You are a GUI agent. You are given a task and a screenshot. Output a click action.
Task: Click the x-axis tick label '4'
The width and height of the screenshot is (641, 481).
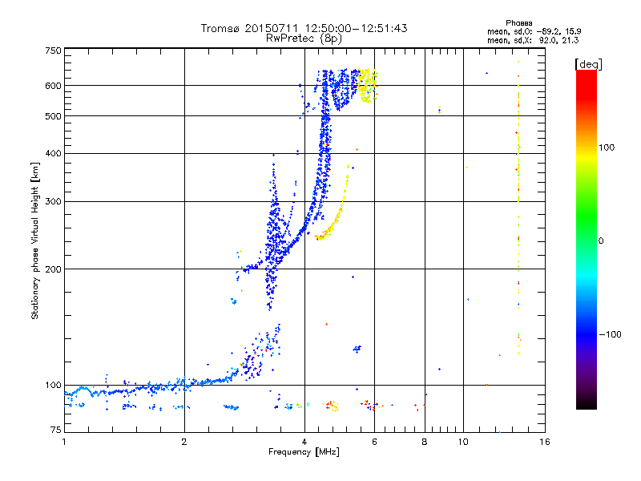(304, 442)
